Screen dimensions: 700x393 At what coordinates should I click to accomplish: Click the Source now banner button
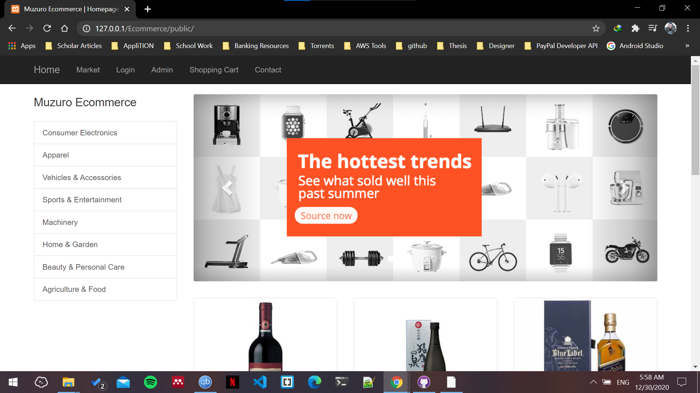(326, 216)
